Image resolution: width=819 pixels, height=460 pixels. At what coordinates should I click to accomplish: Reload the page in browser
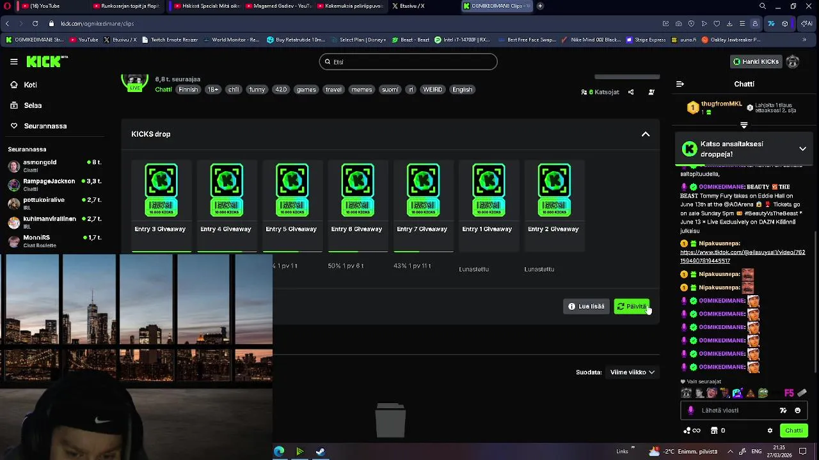(35, 24)
